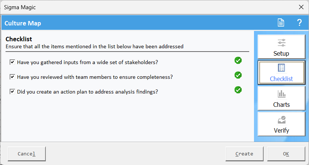Open help via the question mark icon

tap(299, 22)
